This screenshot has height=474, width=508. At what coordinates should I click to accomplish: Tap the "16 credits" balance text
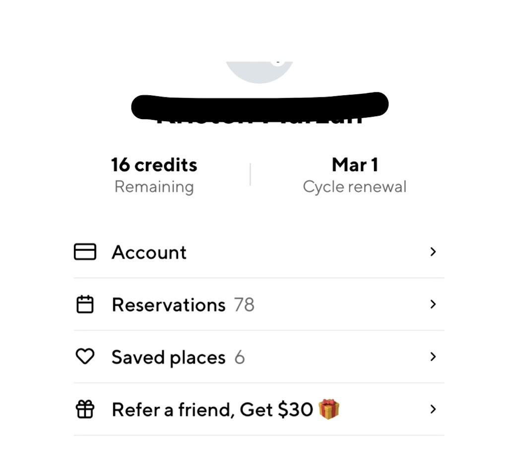pos(154,165)
